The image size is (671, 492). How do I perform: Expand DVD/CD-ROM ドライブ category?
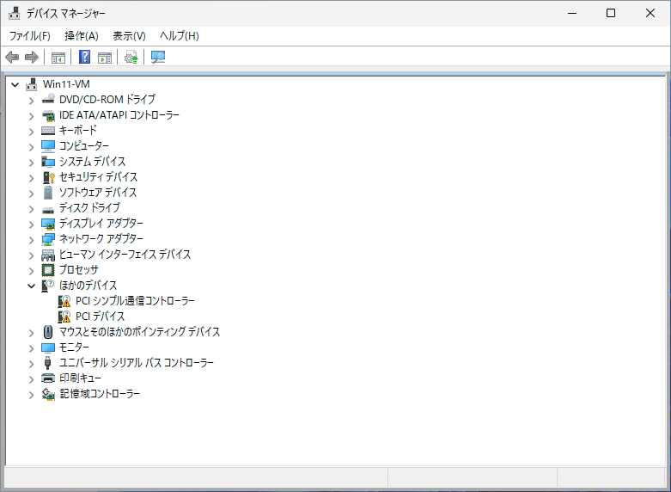[31, 101]
